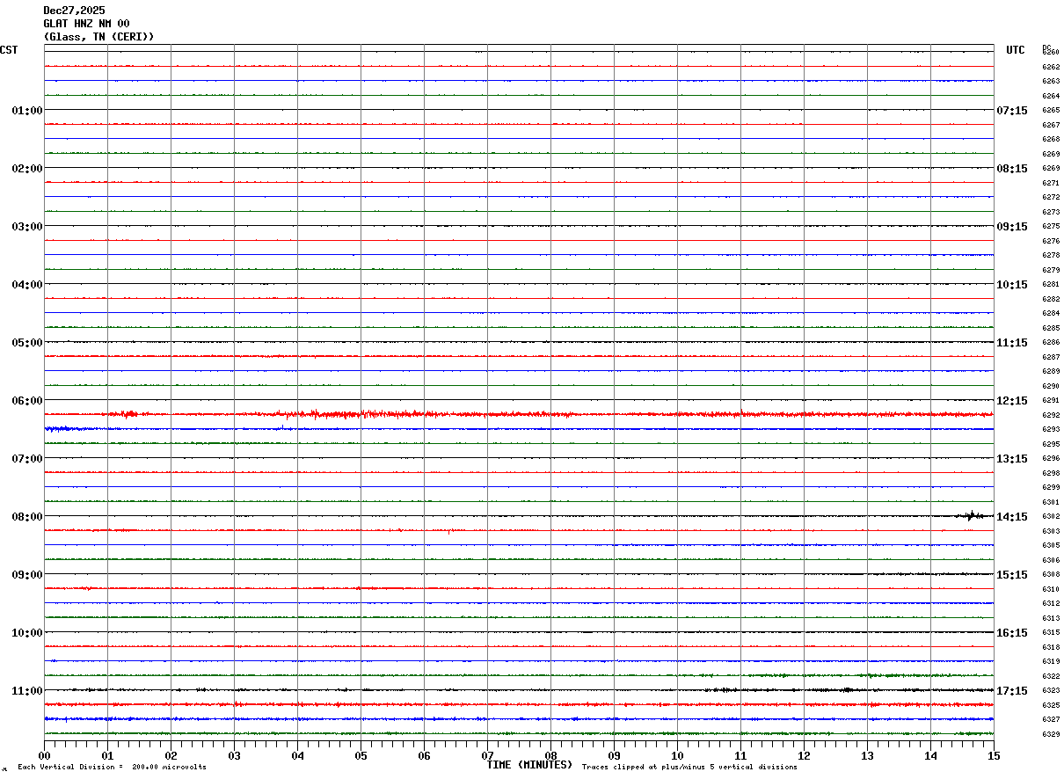Click the DC offset value 6292
The width and height of the screenshot is (1064, 779).
pyautogui.click(x=1050, y=415)
